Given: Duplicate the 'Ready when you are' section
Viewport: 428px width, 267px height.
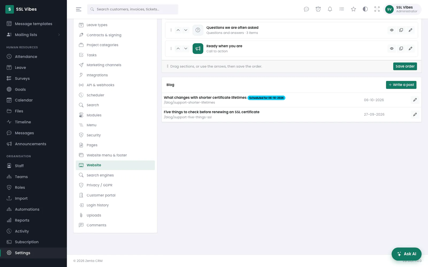Looking at the screenshot, I should click(x=401, y=49).
